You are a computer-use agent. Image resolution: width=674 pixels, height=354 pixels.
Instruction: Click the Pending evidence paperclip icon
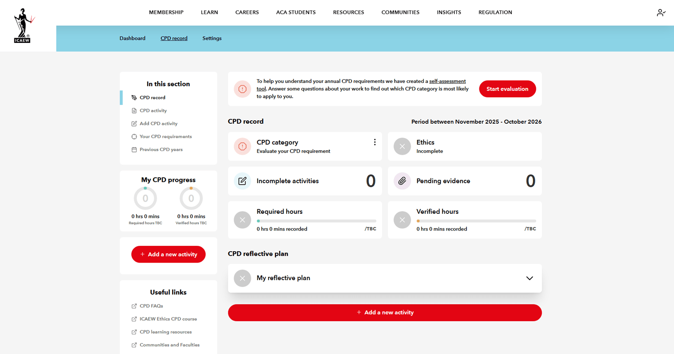[402, 181]
